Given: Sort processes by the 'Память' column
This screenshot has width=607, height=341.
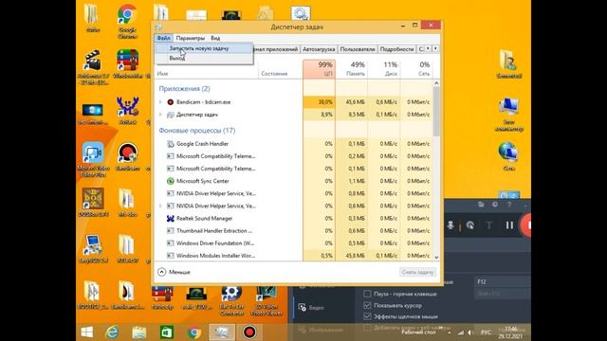Looking at the screenshot, I should [352, 69].
